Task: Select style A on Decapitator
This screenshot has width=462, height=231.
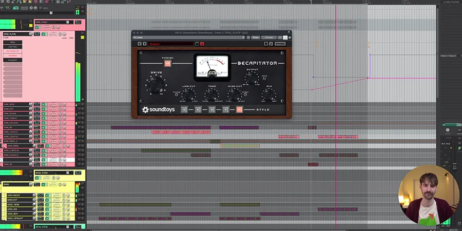Action: coord(184,110)
